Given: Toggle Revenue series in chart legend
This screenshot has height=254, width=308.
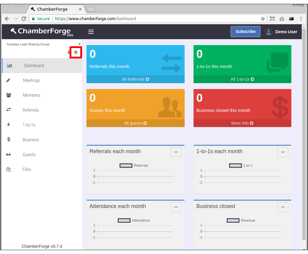Looking at the screenshot, I should coord(233,220).
